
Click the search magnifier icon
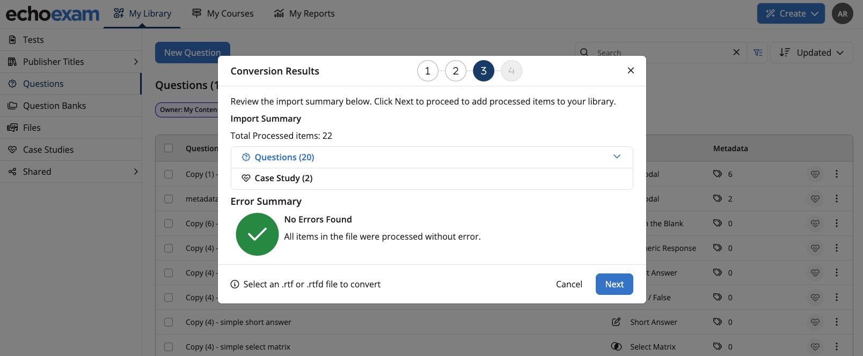click(x=584, y=53)
